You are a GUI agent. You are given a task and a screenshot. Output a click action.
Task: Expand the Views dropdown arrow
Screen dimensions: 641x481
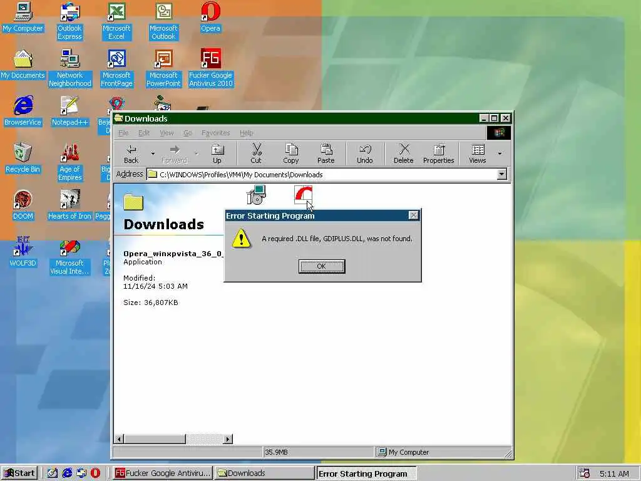point(500,154)
